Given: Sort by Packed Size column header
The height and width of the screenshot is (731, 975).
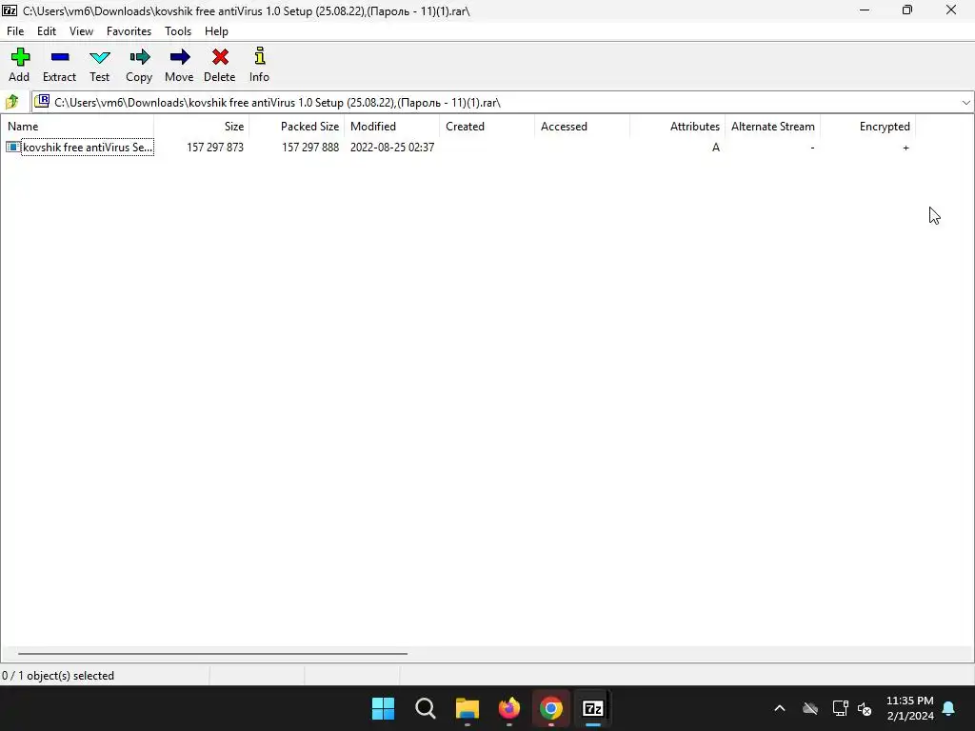Looking at the screenshot, I should 297,127.
